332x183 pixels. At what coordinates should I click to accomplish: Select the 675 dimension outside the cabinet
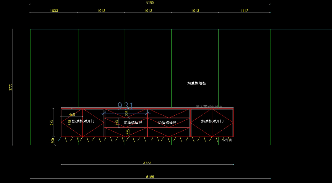51,123
